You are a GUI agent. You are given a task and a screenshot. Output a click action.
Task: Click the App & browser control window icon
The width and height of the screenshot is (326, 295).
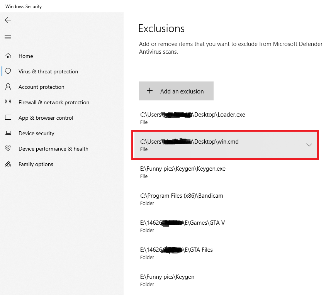coord(8,117)
